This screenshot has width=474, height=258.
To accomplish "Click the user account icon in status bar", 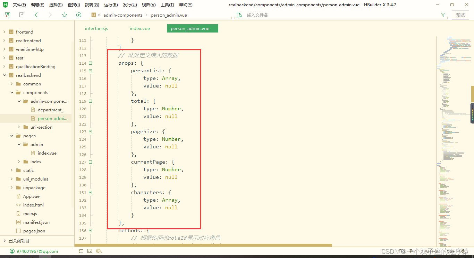I will pos(12,251).
